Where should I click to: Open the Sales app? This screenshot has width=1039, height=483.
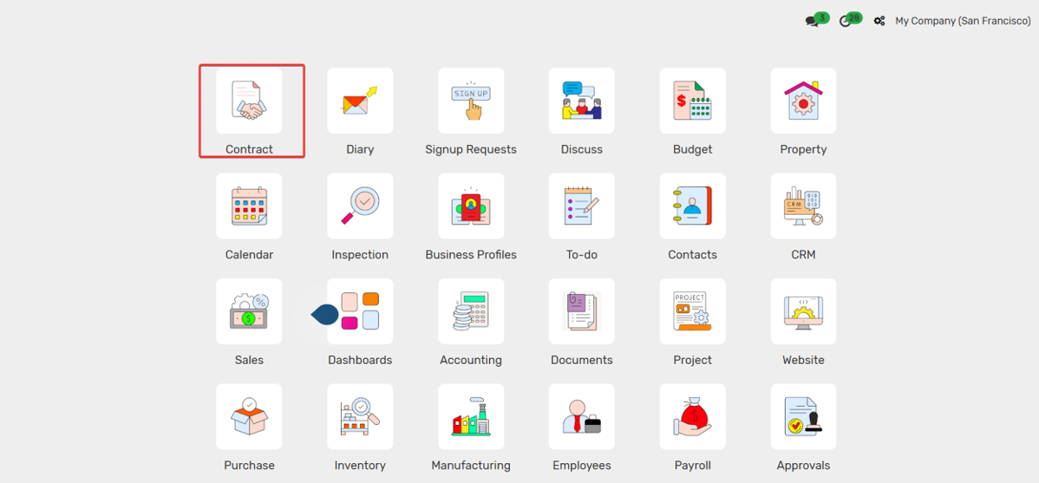(249, 311)
